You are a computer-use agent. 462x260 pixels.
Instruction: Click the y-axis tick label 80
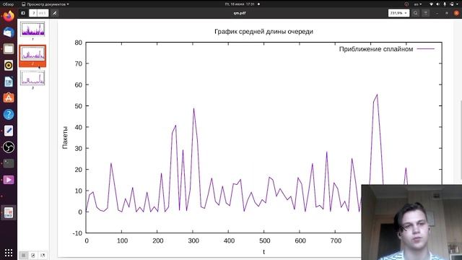click(79, 43)
